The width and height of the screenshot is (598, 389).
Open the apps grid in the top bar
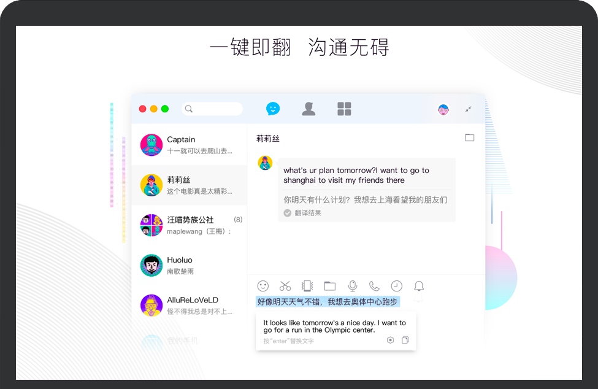click(344, 109)
